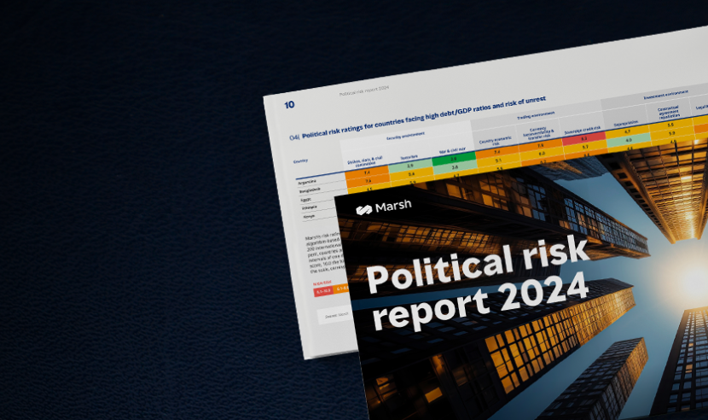Click the red 8.1-10.0 scale legend swatch
708x420 pixels.
click(x=322, y=291)
